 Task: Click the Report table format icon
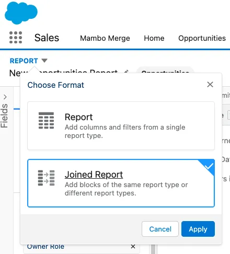coord(46,121)
